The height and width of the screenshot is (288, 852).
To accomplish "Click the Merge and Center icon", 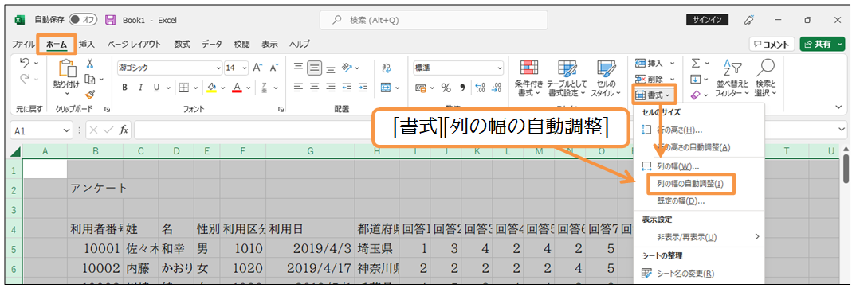I will point(386,88).
